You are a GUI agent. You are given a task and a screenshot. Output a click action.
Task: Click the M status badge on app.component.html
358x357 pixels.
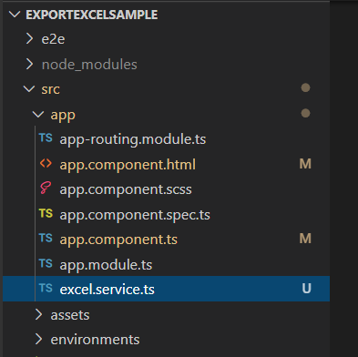305,164
